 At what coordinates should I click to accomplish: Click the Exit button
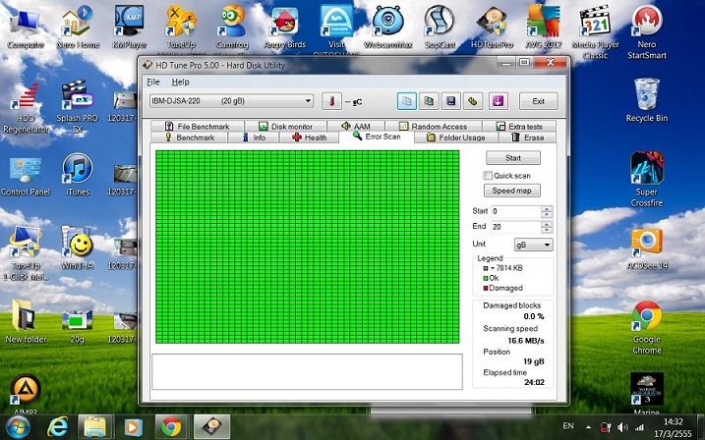tap(538, 101)
